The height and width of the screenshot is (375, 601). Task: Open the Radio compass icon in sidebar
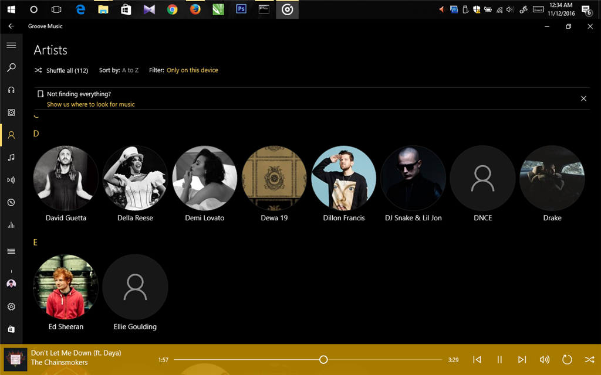pos(11,202)
